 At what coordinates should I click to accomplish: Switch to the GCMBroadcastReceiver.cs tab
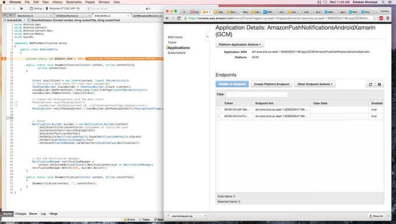click(x=147, y=16)
